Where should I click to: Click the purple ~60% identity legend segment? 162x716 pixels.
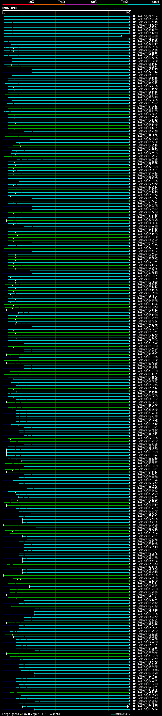(x=81, y=5)
